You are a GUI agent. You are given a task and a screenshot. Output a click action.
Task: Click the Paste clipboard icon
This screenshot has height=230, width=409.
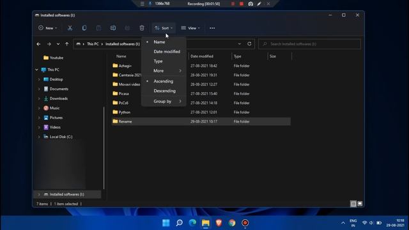tap(98, 28)
